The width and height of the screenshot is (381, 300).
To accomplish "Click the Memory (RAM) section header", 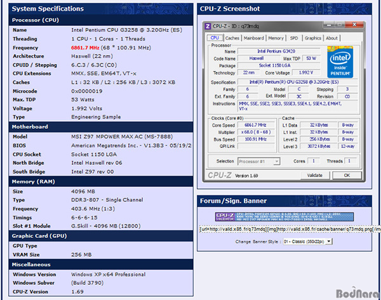I will (x=101, y=181).
